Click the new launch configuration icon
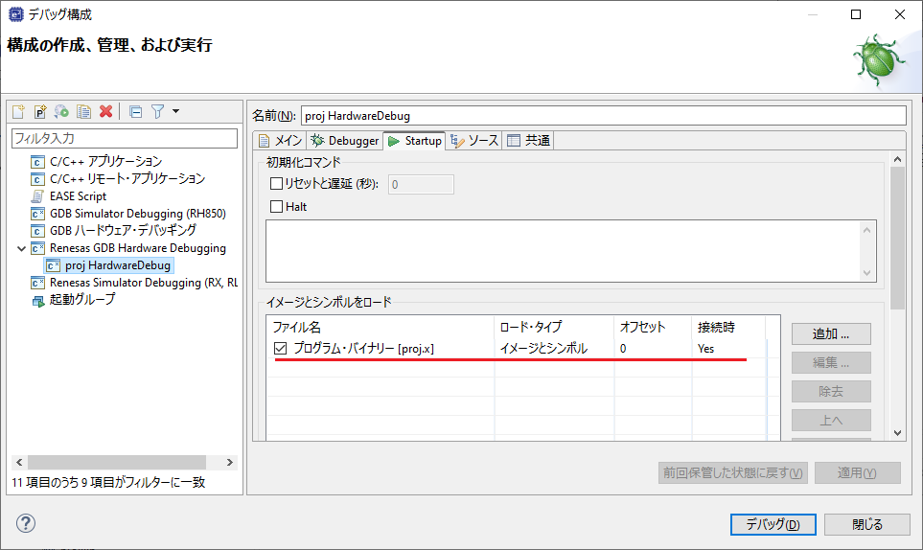Screen dimensions: 923x550 click(x=18, y=111)
